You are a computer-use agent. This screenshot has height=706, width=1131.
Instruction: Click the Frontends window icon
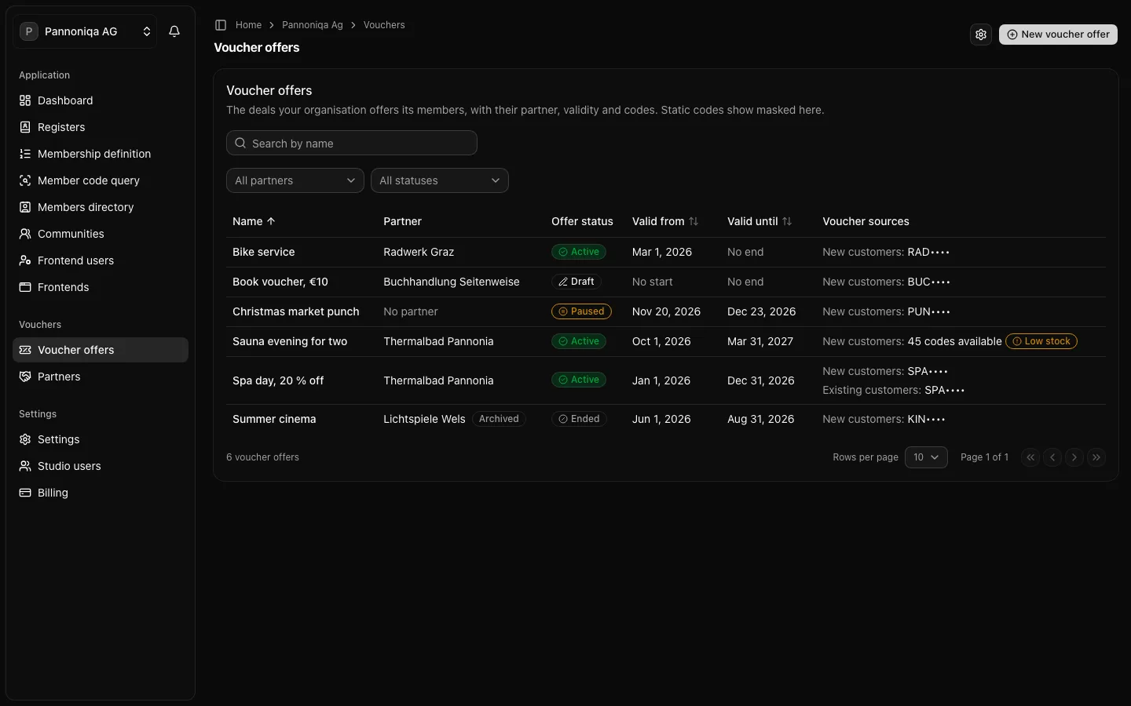pos(25,287)
